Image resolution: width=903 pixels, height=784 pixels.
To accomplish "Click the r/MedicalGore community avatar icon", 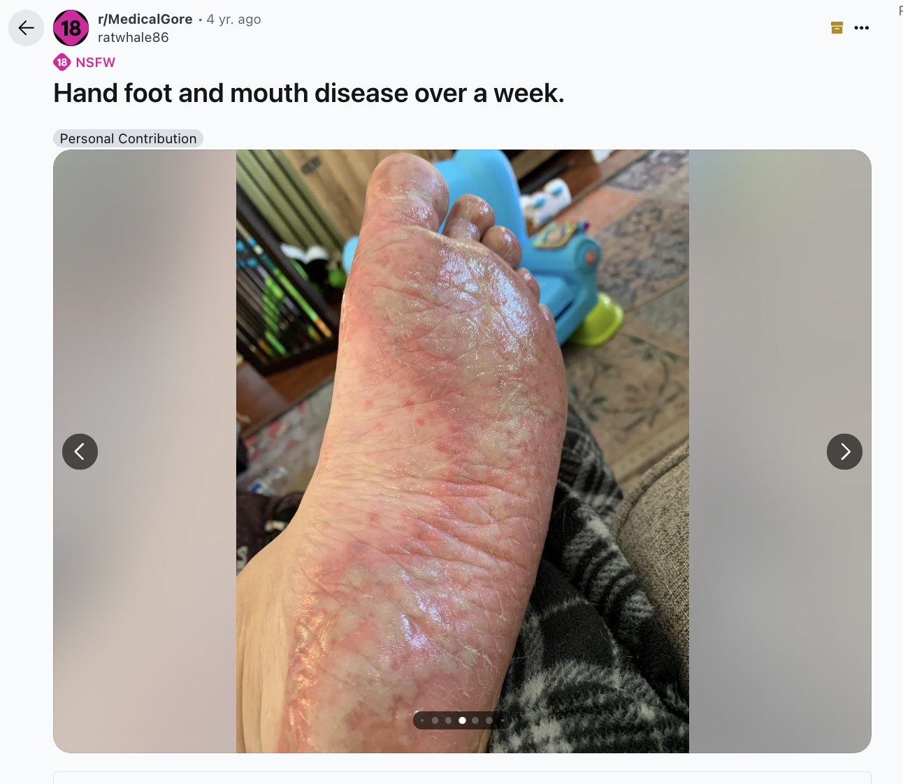I will [71, 28].
